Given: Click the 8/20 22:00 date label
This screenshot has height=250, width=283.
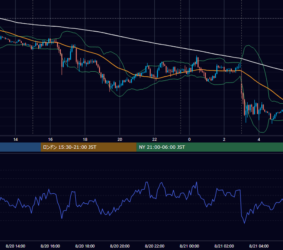Looking at the screenshot, I should pos(154,246).
